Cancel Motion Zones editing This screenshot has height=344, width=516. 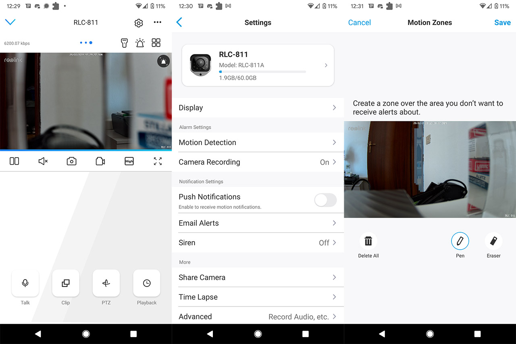pos(359,23)
